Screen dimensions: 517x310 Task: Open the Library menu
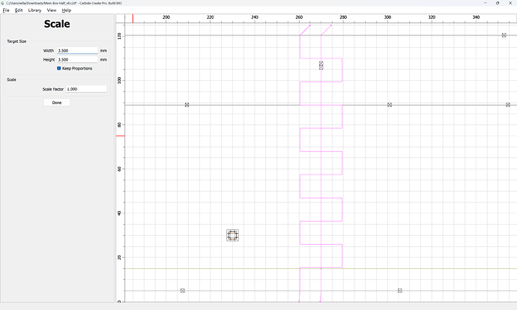(34, 10)
